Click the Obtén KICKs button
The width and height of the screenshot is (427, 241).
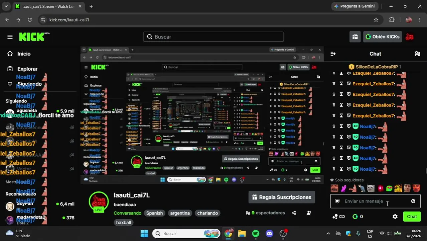click(x=382, y=37)
